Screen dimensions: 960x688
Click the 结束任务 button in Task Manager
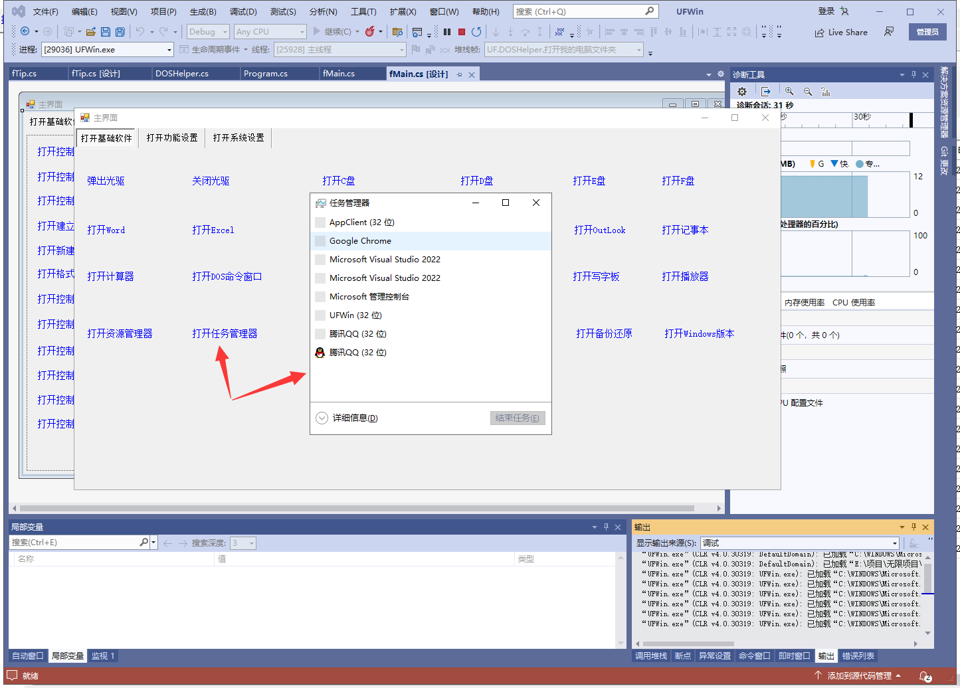pos(518,418)
